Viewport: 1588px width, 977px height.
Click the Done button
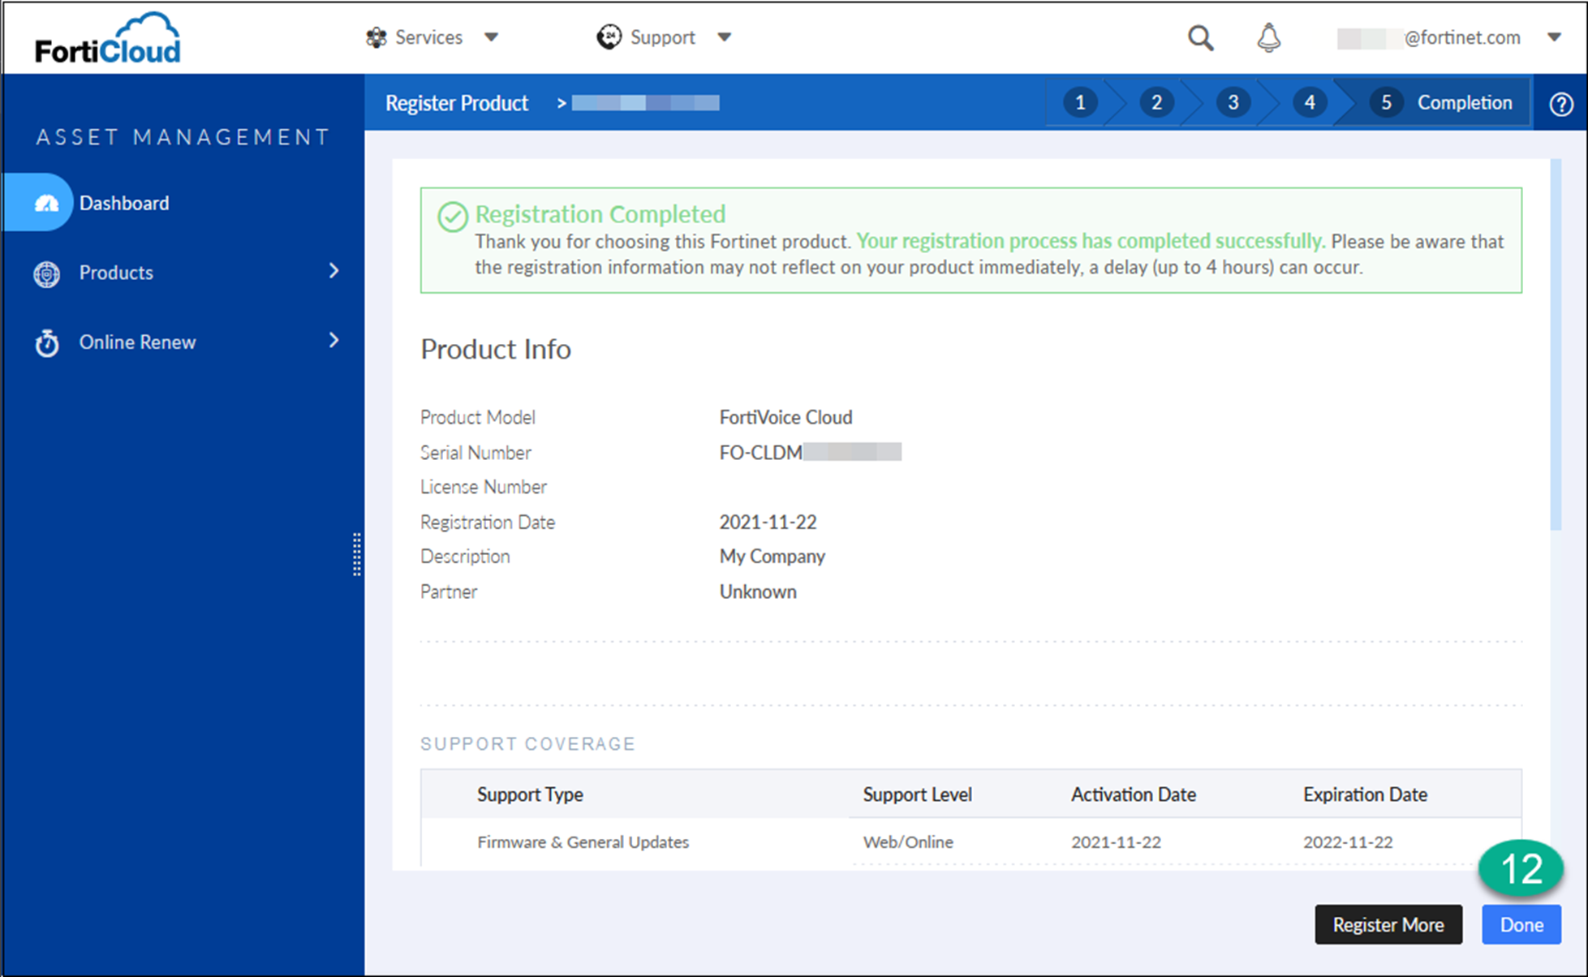(1521, 924)
